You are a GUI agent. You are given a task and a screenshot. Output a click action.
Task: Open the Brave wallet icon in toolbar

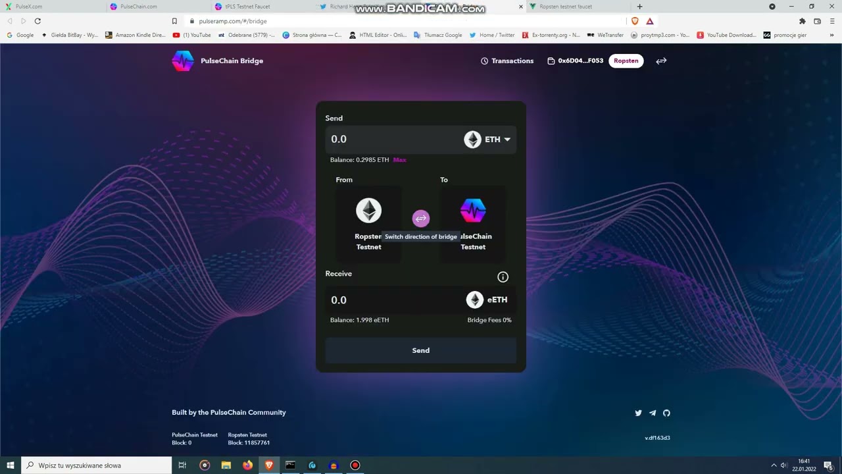coord(818,21)
